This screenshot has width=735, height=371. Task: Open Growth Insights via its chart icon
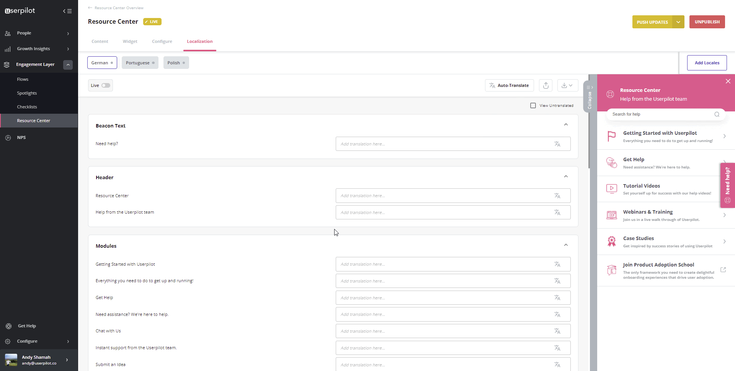tap(8, 49)
